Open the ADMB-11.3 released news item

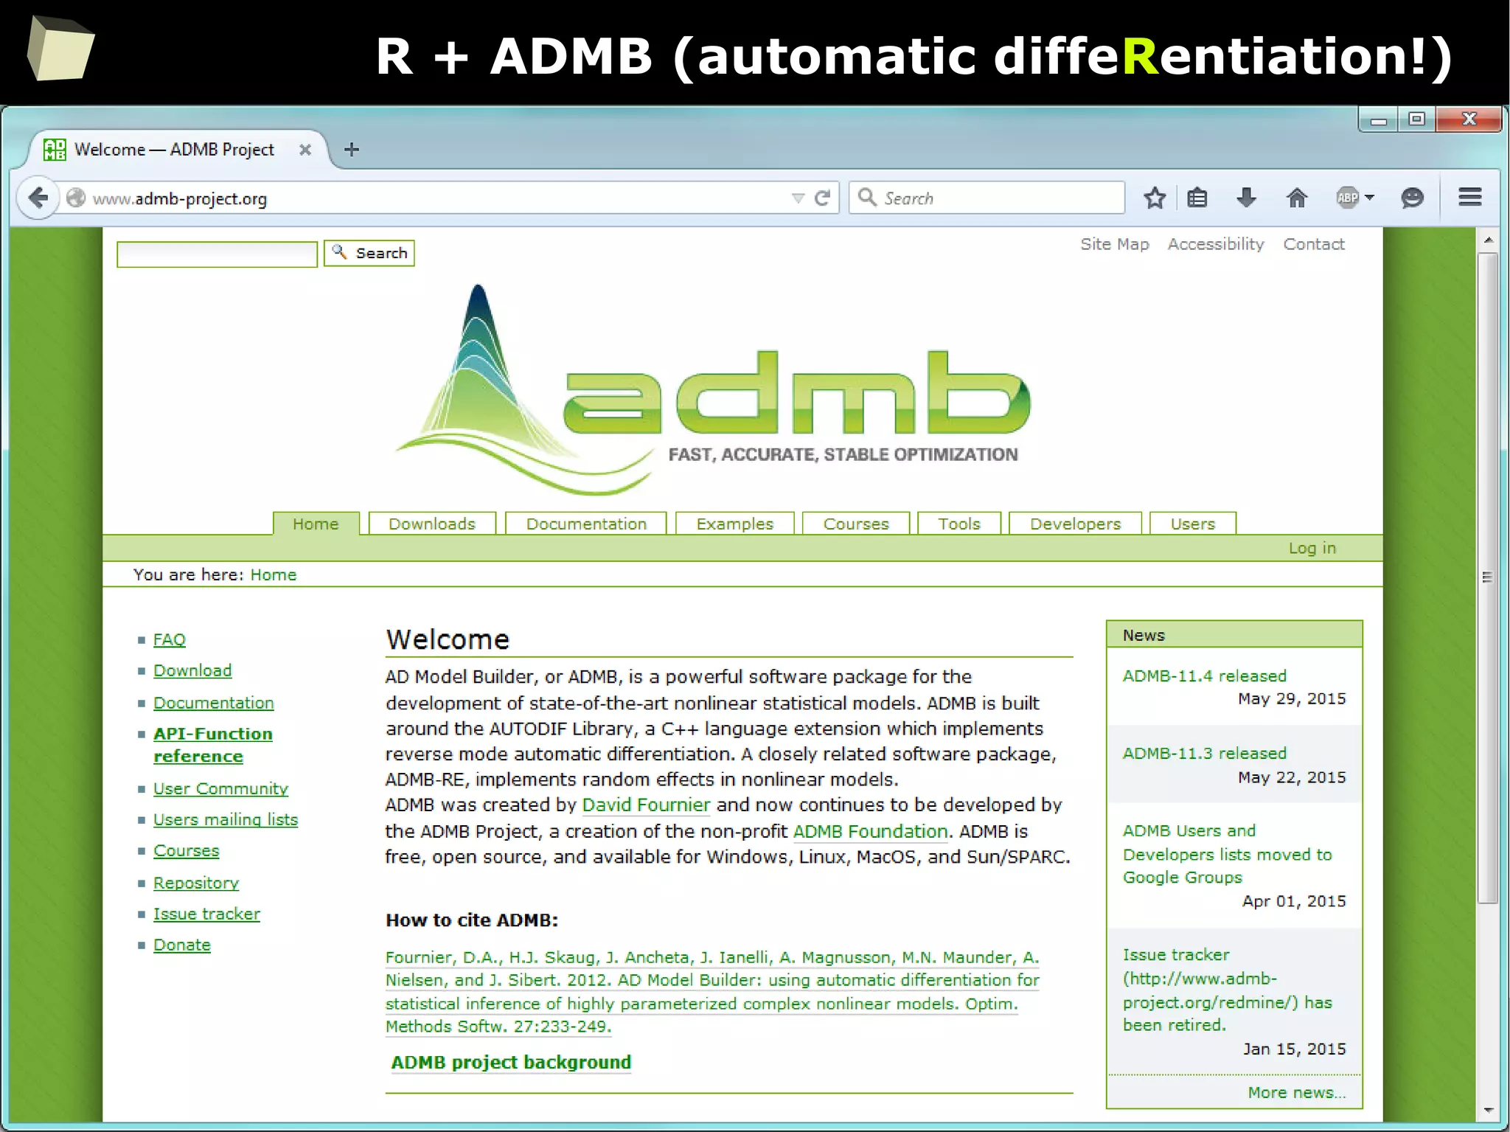tap(1204, 753)
